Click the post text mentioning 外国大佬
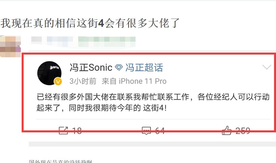The width and height of the screenshot is (276, 163). coord(153,102)
